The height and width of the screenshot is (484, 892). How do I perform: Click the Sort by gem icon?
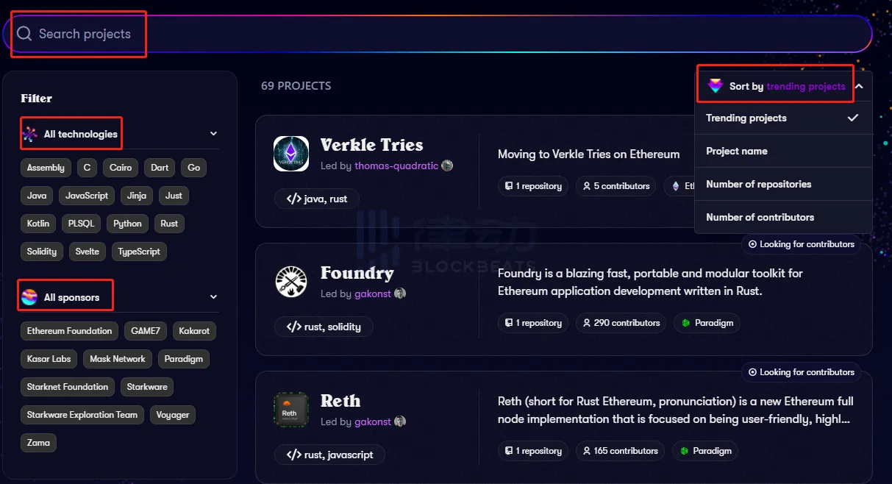coord(715,86)
